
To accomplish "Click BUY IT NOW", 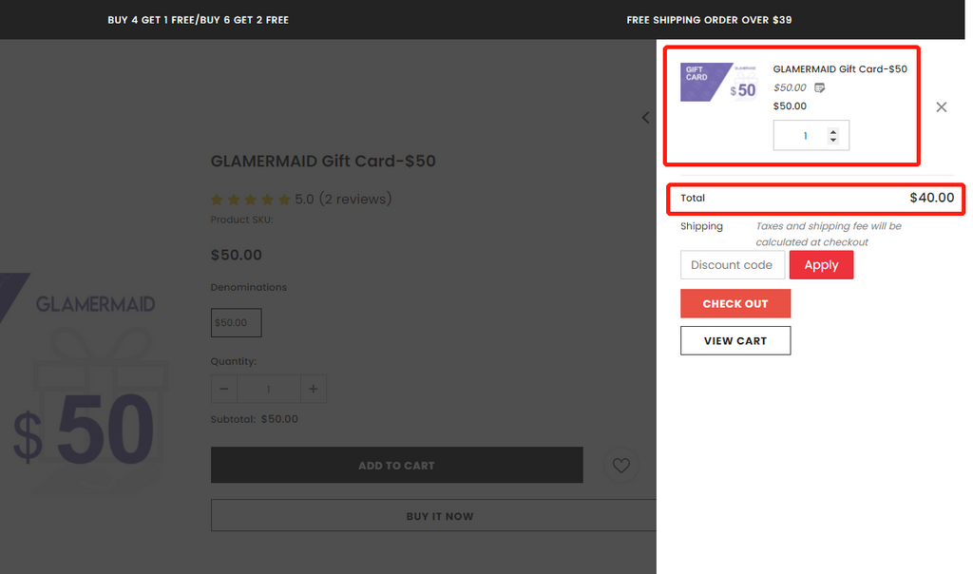I will (439, 516).
